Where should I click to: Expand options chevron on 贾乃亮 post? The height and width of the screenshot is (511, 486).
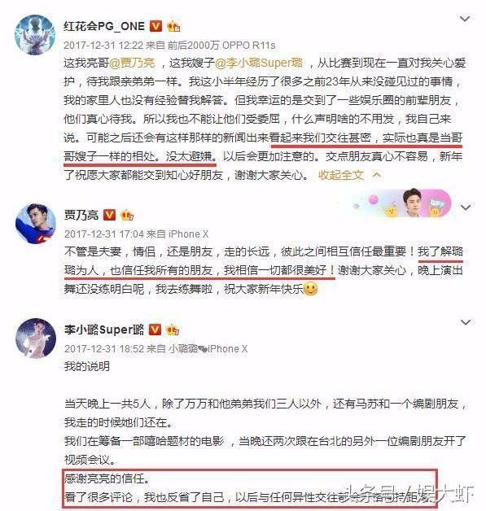point(466,207)
